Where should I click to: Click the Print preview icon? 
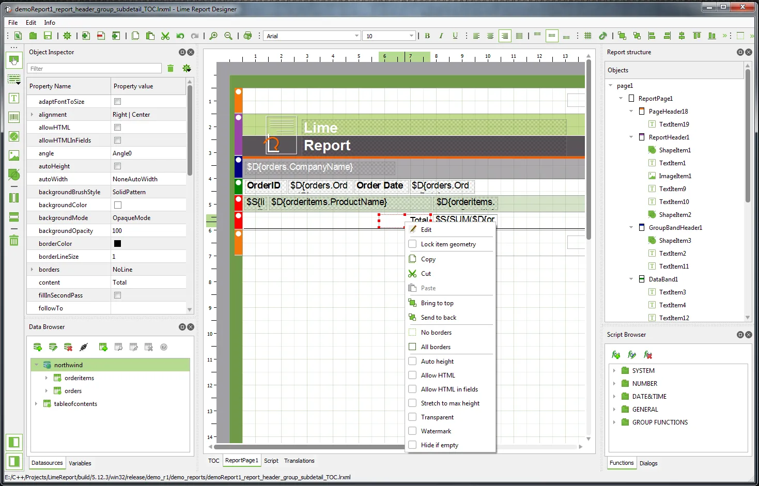tap(247, 36)
